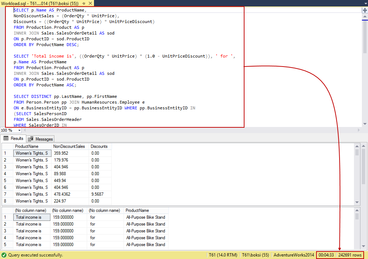Select the cell with value 359.952
Viewport: 368px width, 259px height.
70,153
